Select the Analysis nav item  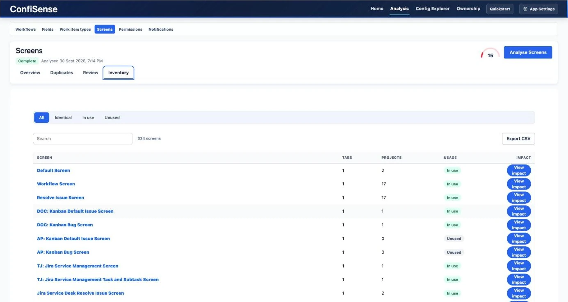click(x=399, y=9)
